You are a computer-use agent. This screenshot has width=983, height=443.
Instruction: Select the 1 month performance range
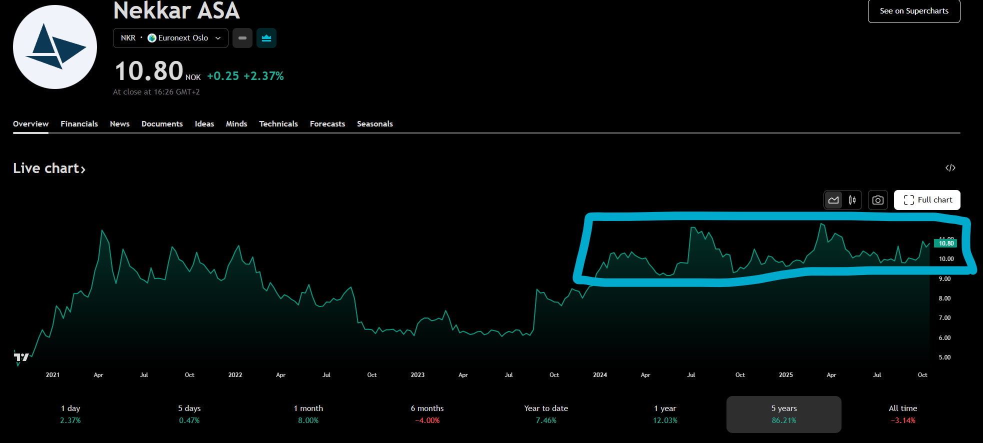(308, 414)
